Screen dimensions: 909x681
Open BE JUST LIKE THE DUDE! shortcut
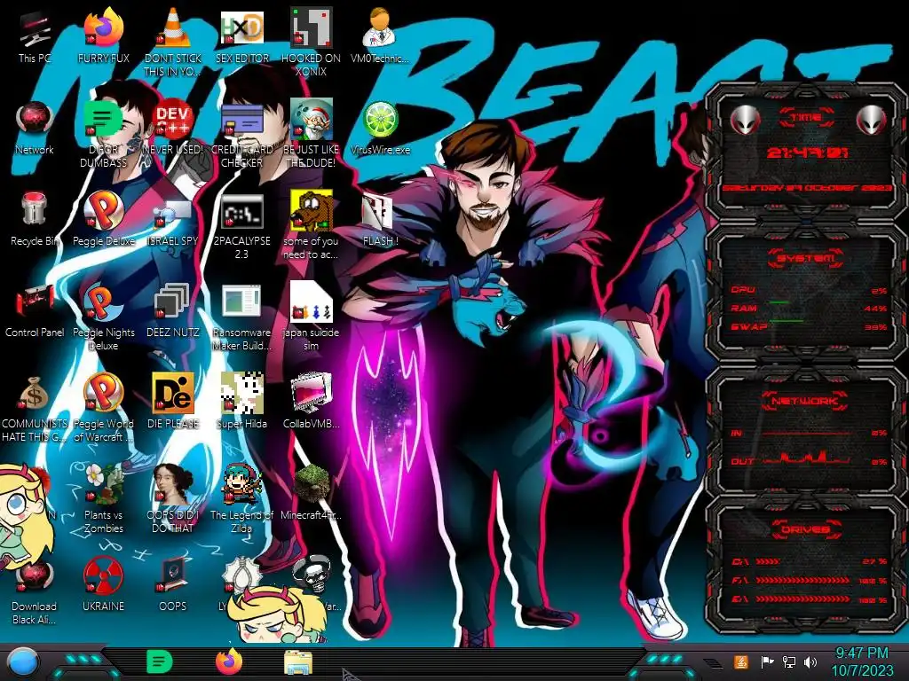click(x=312, y=135)
